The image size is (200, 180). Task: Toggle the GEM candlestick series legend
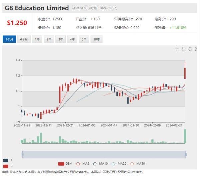tap(65, 164)
